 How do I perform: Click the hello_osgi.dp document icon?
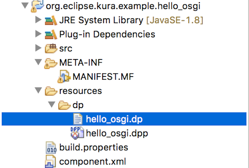coord(78,119)
